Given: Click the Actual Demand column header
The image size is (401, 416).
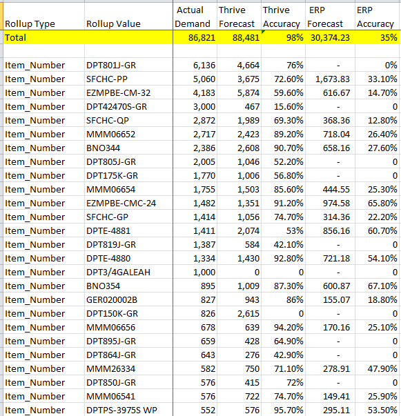Looking at the screenshot, I should click(195, 17).
